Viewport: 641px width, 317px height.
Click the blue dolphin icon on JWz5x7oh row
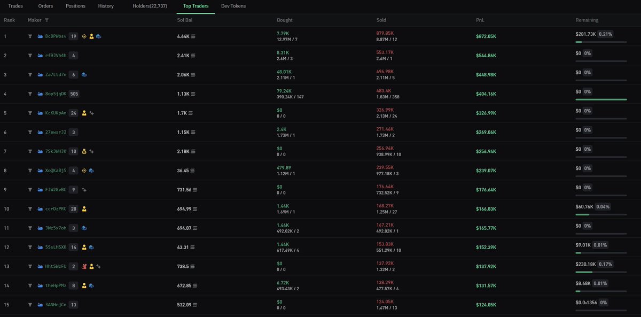click(84, 228)
